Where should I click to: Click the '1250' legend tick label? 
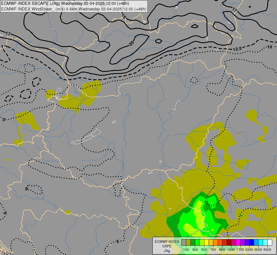tap(231, 250)
